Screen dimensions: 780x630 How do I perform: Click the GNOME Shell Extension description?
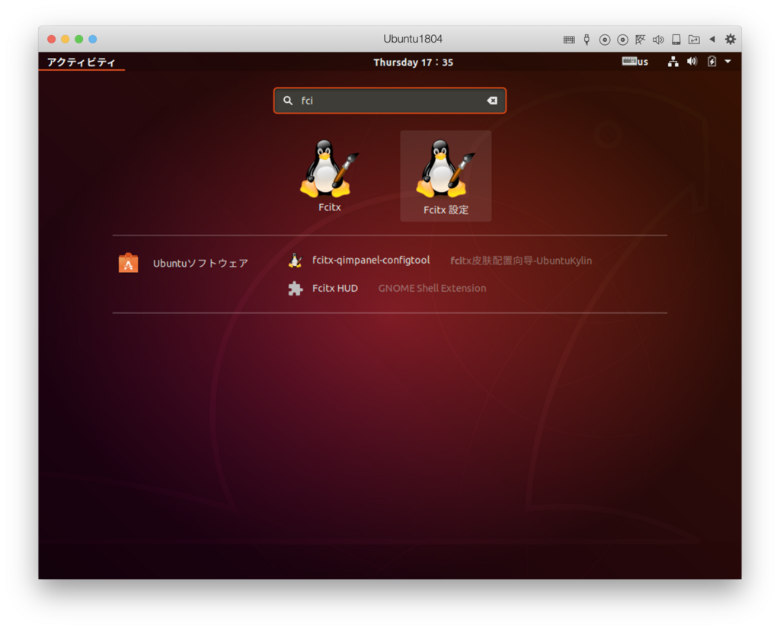tap(432, 288)
